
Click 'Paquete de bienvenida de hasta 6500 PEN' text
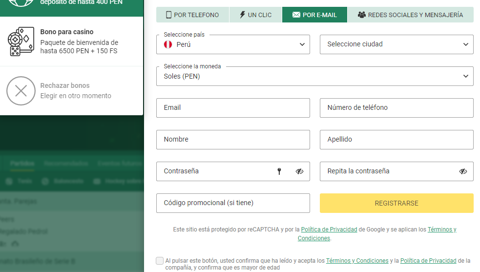click(79, 46)
